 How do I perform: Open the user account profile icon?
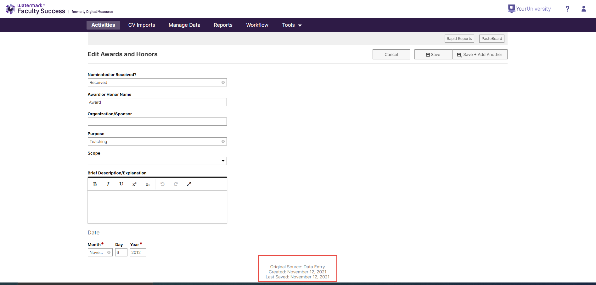point(583,9)
